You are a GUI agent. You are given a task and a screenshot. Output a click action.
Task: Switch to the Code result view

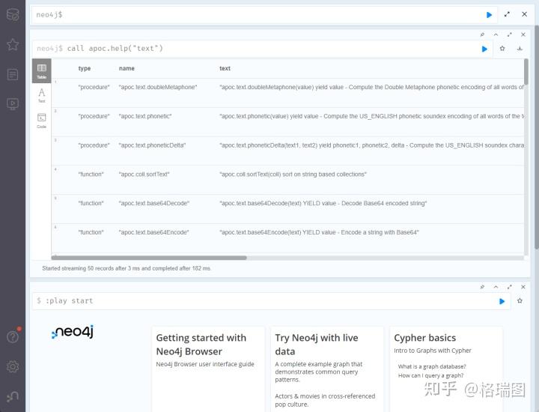pos(42,121)
